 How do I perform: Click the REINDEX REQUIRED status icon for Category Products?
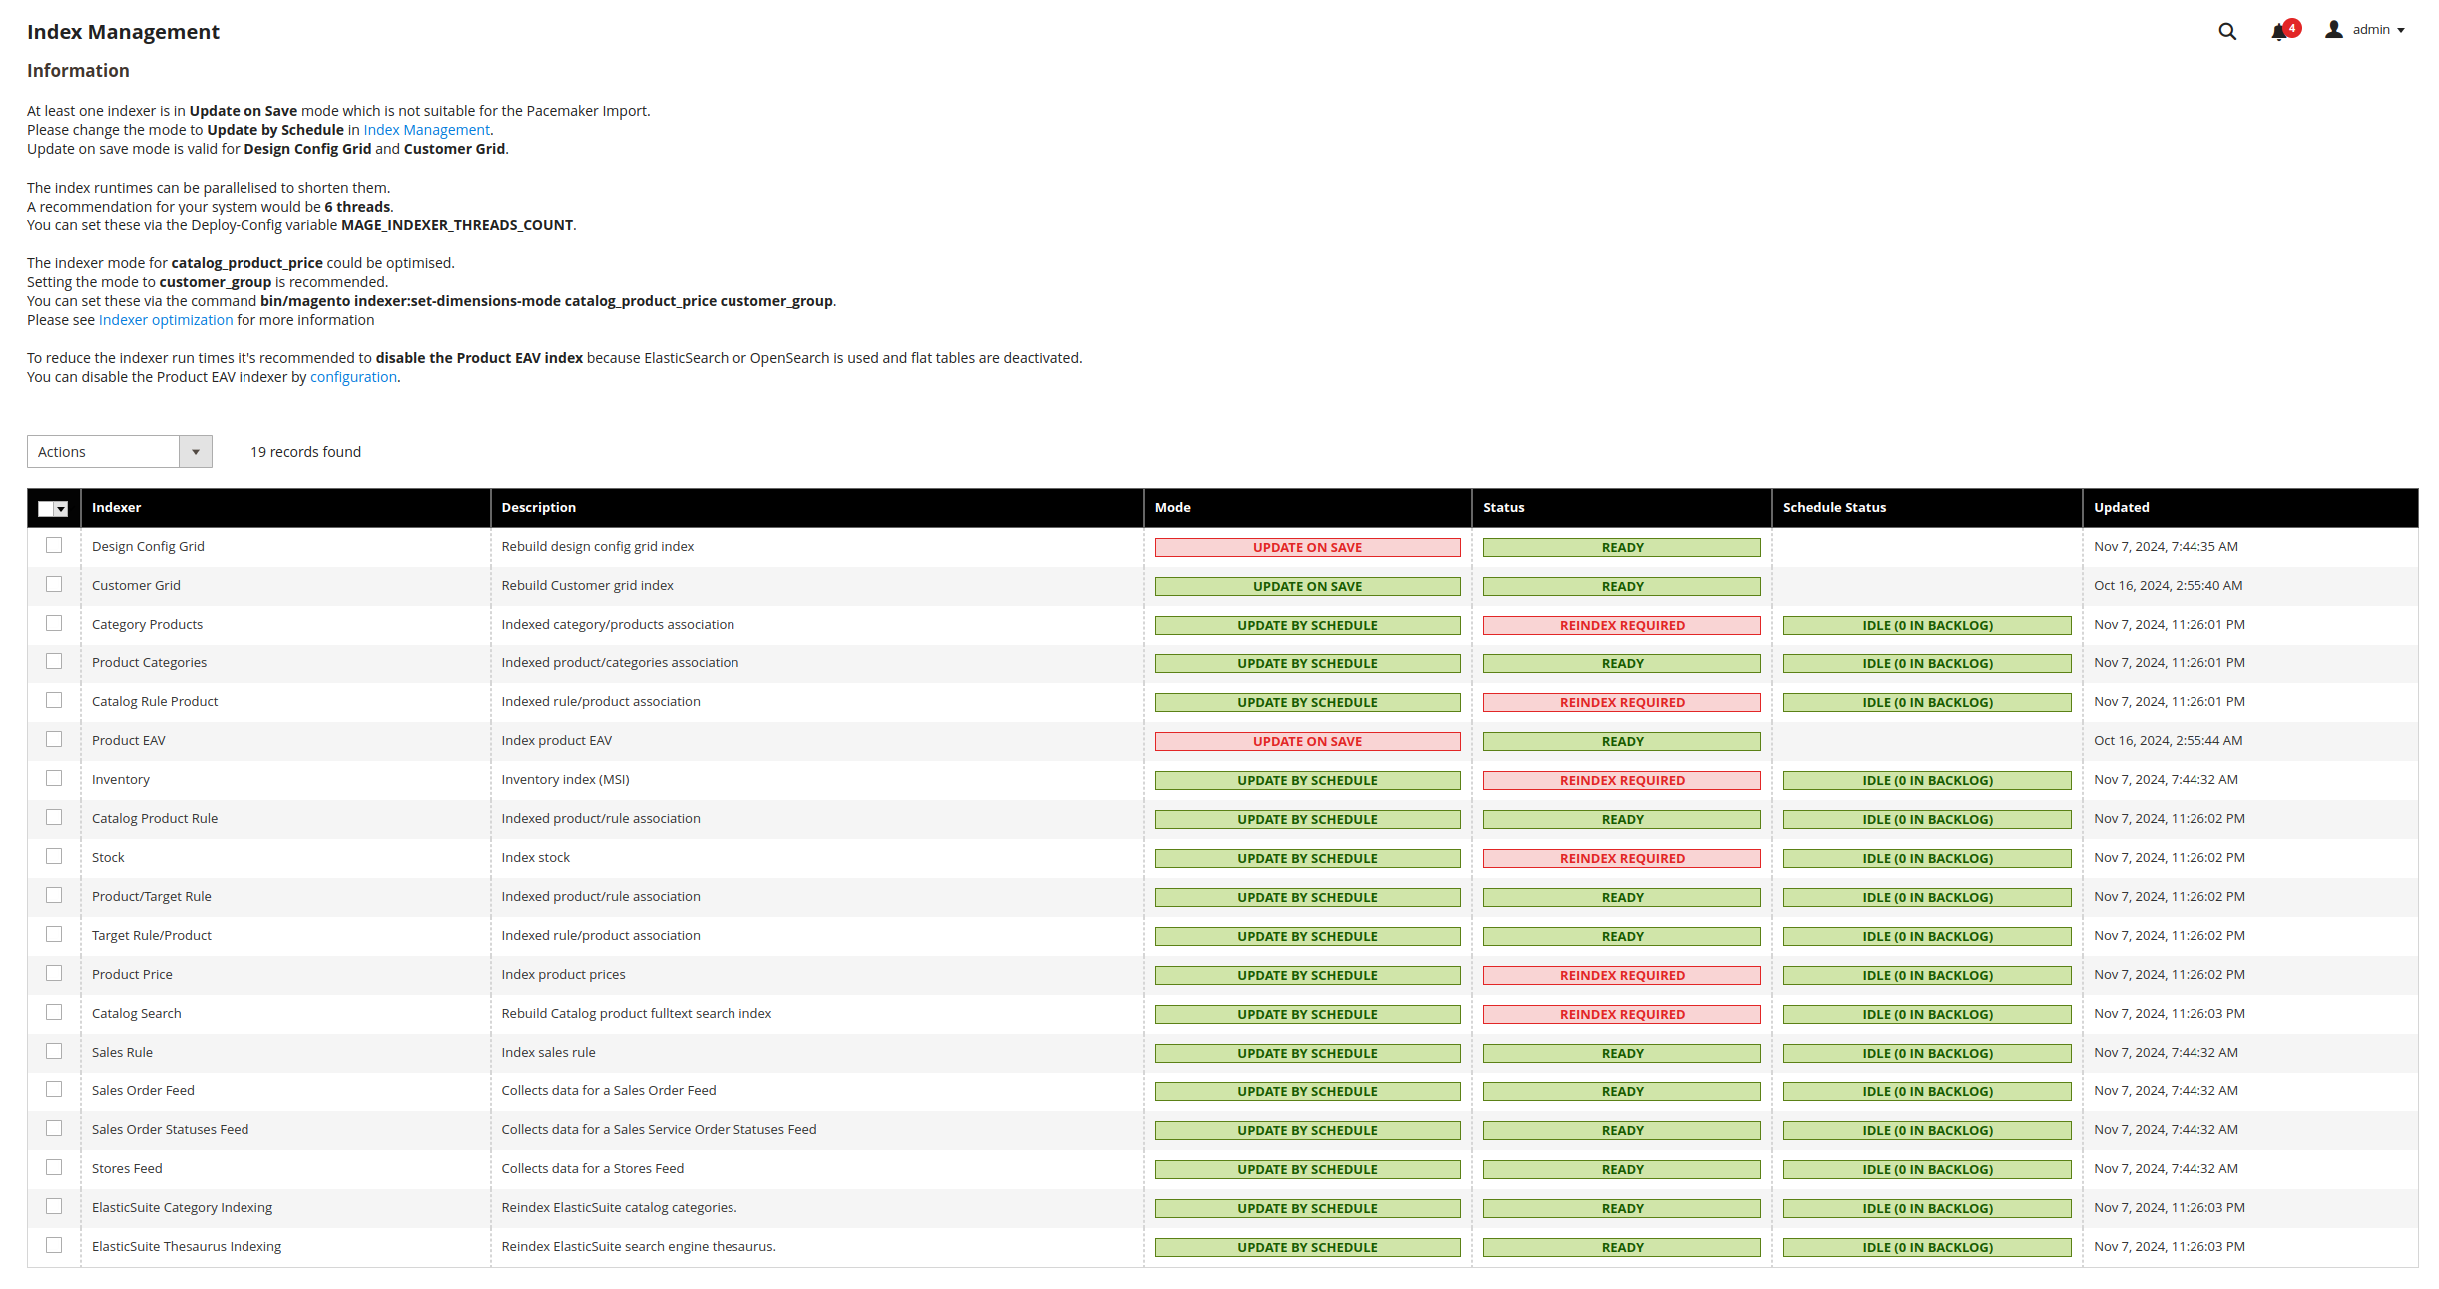tap(1618, 623)
